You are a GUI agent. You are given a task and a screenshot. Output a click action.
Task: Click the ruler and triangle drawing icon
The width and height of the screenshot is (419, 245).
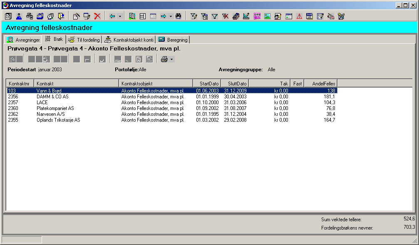246,16
